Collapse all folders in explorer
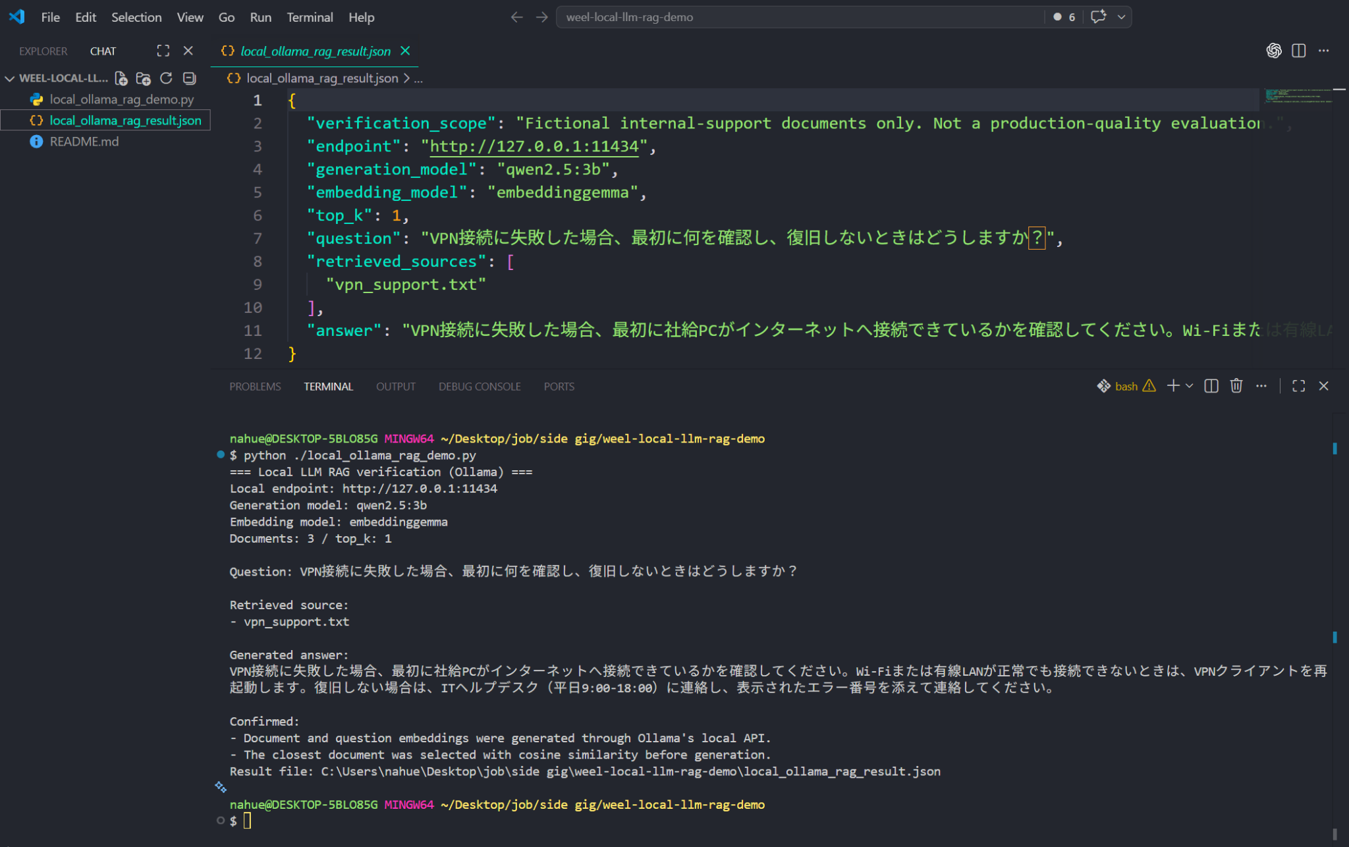Image resolution: width=1349 pixels, height=847 pixels. point(189,78)
